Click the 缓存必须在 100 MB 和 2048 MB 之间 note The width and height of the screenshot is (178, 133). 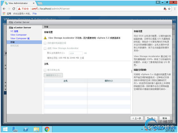[65, 58]
